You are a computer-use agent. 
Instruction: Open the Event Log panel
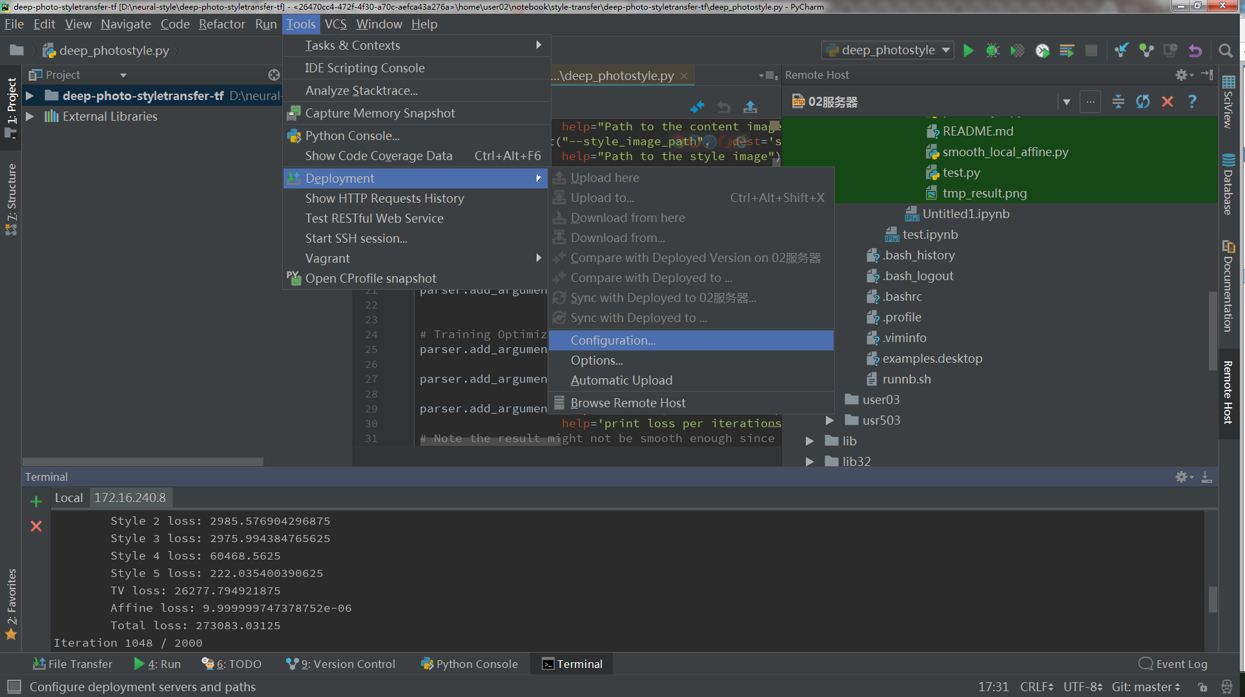pos(1173,664)
